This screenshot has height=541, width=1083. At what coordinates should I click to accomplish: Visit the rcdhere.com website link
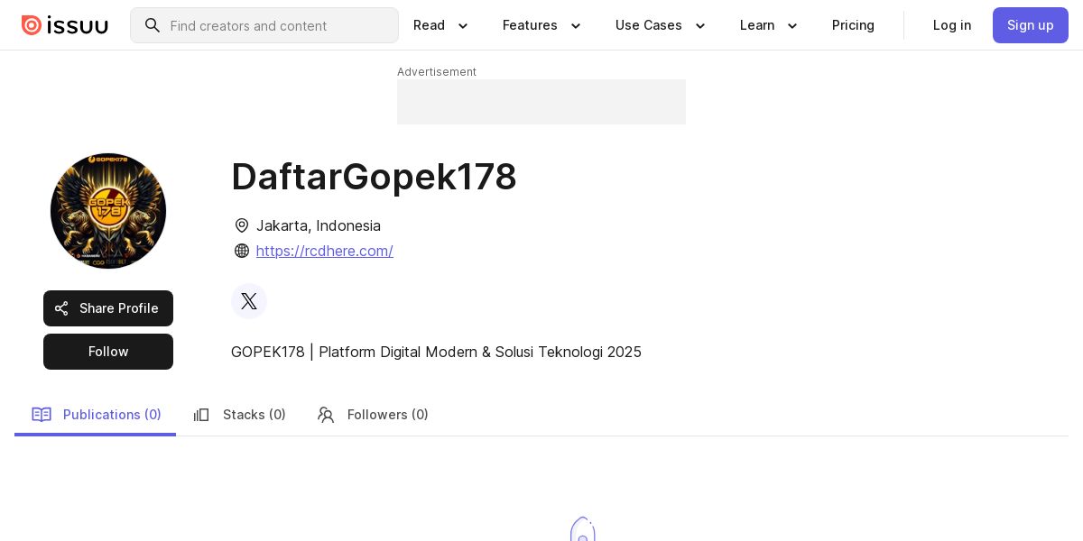point(324,251)
